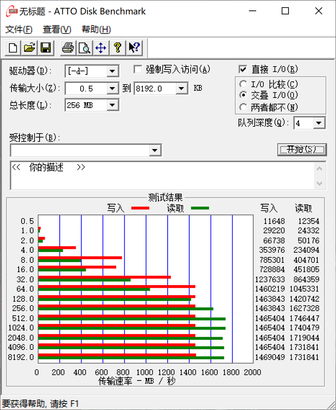Open the 总长度 256 MB dropdown
336x410 pixels.
(112, 105)
